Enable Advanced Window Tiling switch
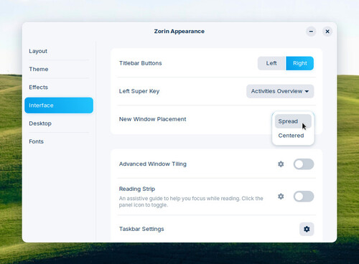Viewport: 359px width, 264px height. [304, 164]
